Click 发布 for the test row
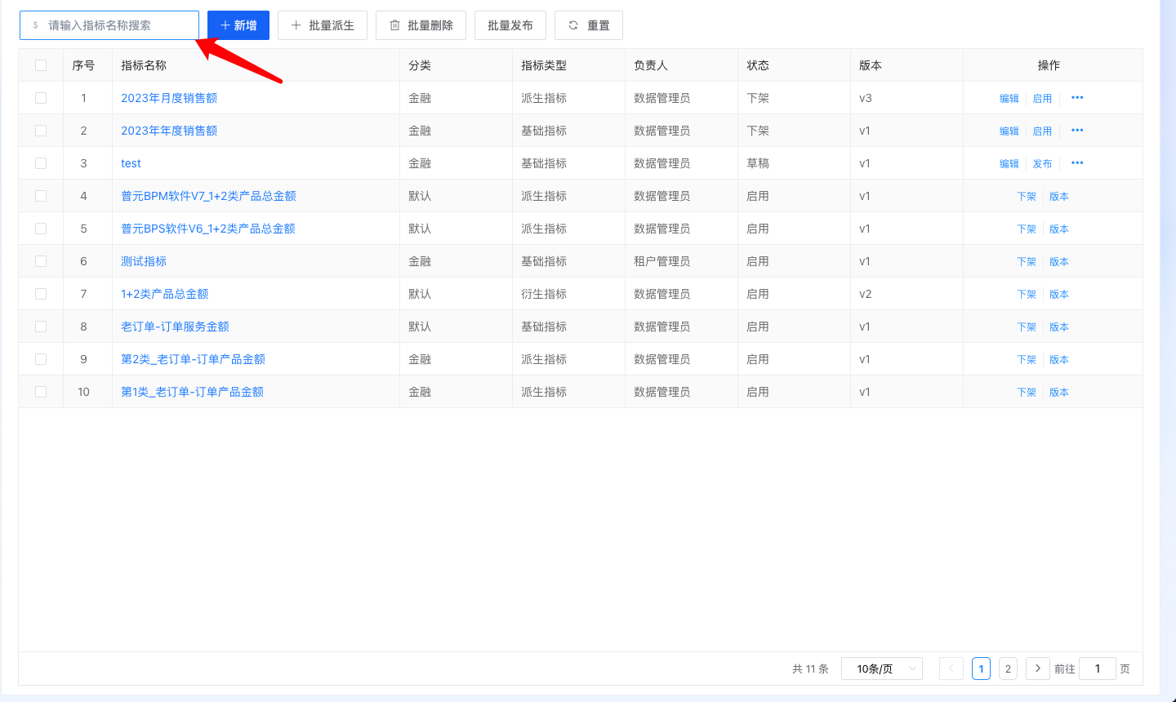Viewport: 1176px width, 702px height. pos(1042,163)
